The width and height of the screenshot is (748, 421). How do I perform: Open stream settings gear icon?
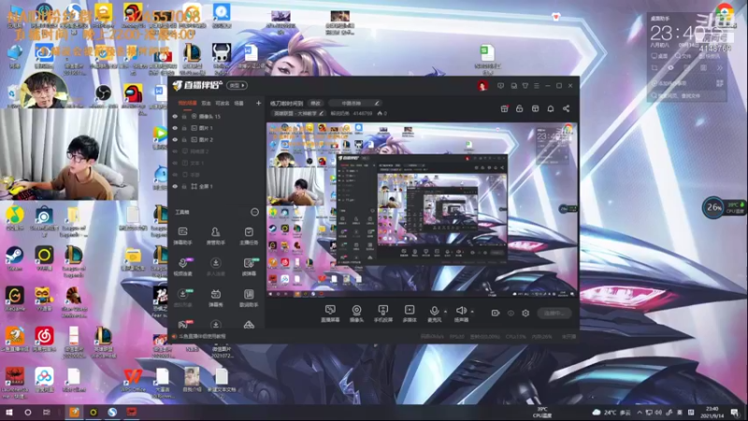click(525, 313)
